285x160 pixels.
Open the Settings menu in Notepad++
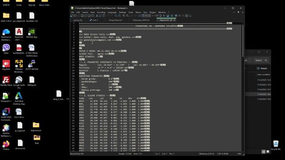point(122,12)
